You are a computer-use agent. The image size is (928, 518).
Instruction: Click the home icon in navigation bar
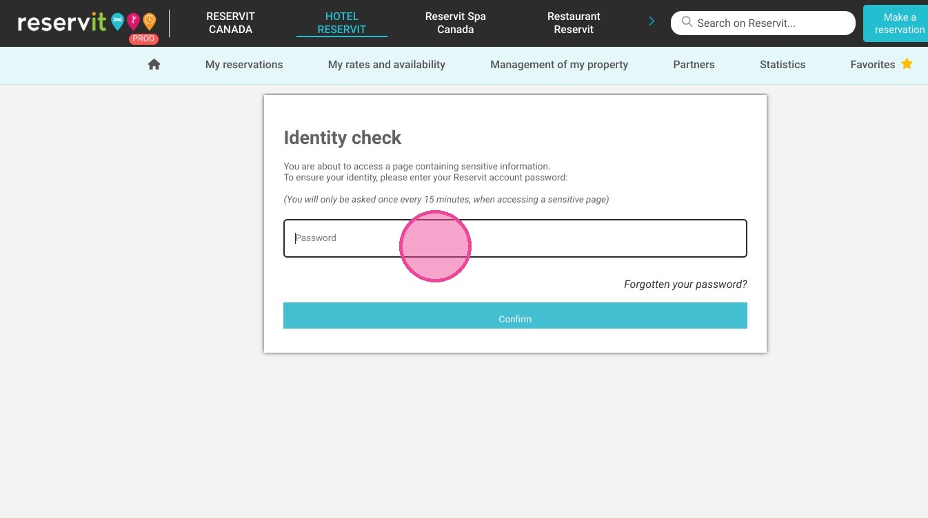(154, 64)
